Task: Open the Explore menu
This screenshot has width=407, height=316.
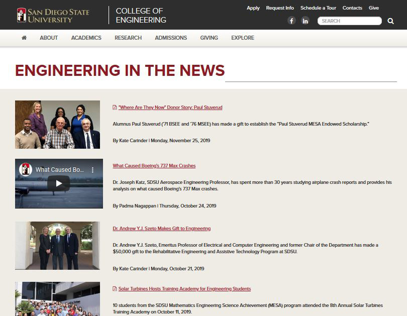Action: coord(243,38)
